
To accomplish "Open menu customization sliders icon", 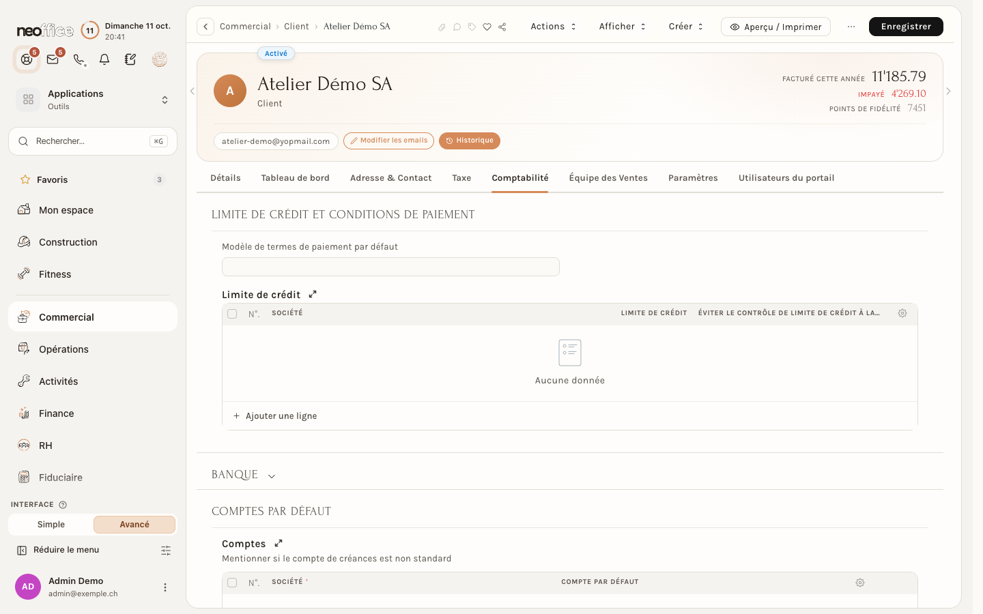I will pos(166,551).
